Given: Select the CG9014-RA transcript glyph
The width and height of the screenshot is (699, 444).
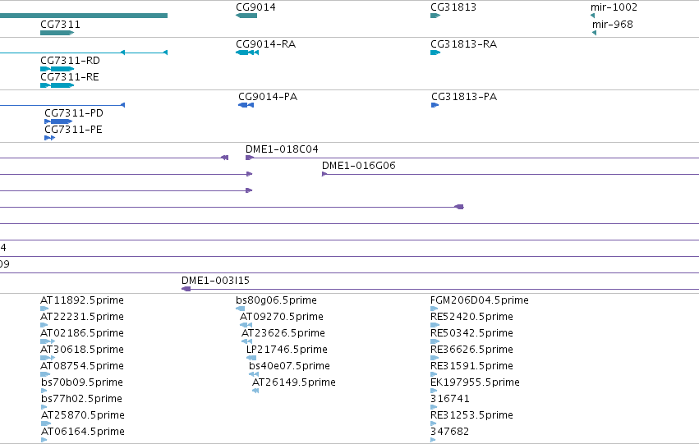Looking at the screenshot, I should 247,53.
